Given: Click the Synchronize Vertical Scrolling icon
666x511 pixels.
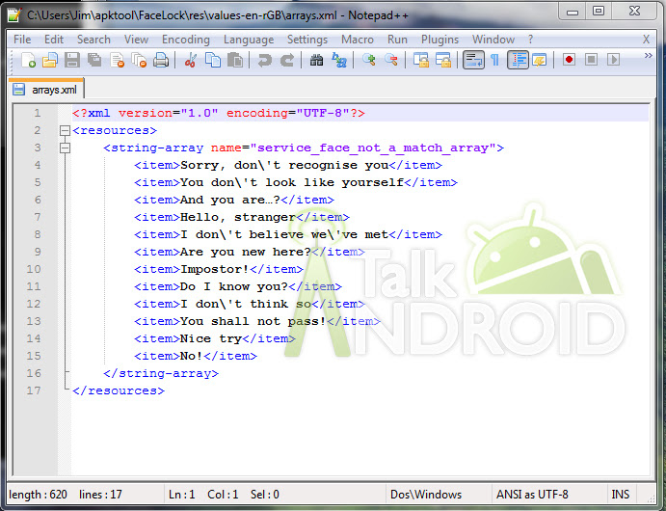Looking at the screenshot, I should (421, 60).
